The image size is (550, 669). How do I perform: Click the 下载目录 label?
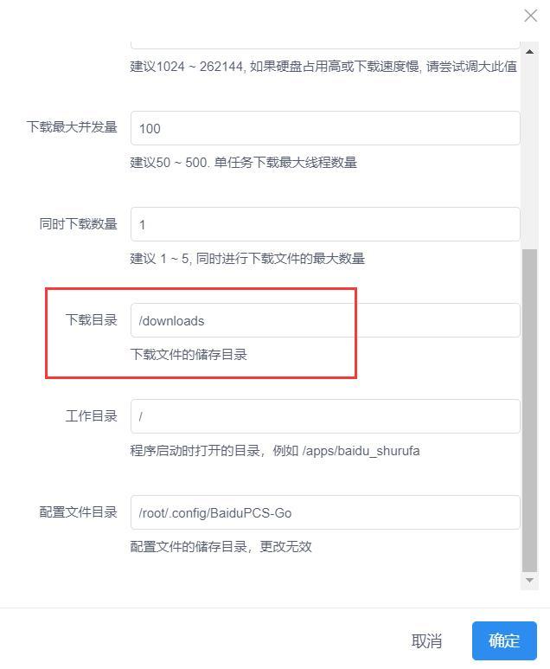coord(92,319)
